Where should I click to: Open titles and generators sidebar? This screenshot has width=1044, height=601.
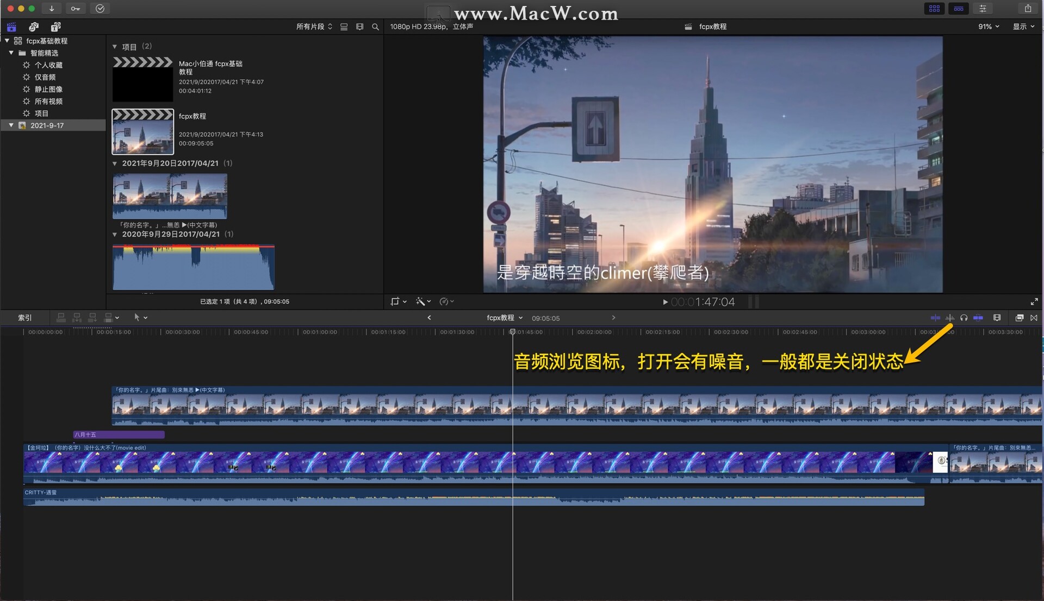click(x=55, y=27)
